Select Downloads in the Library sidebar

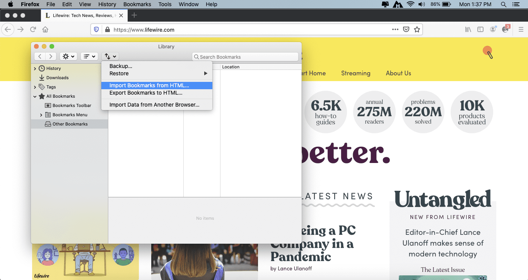click(x=57, y=78)
